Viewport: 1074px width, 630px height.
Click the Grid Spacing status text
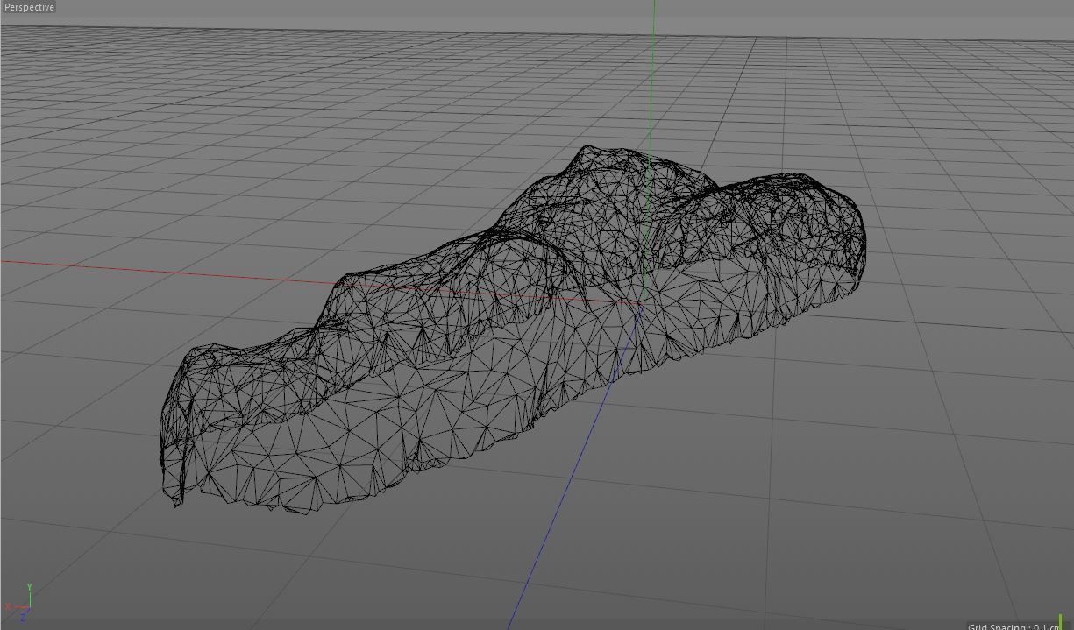(1014, 626)
